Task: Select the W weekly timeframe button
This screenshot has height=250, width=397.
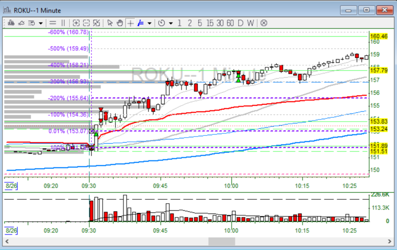Action: click(250, 23)
